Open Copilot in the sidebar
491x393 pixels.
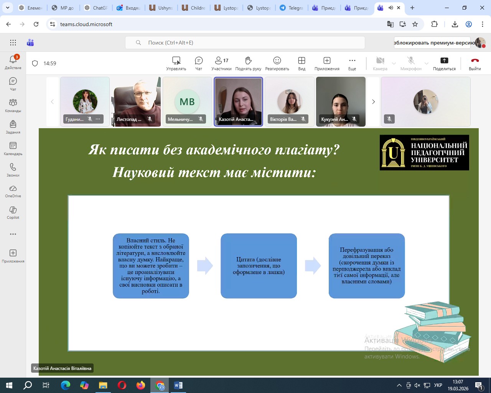coord(13,213)
